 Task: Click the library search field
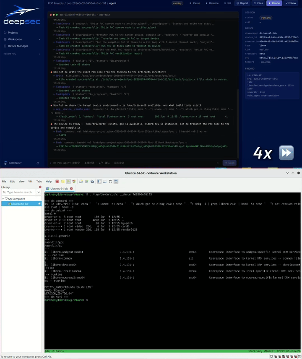click(x=19, y=193)
